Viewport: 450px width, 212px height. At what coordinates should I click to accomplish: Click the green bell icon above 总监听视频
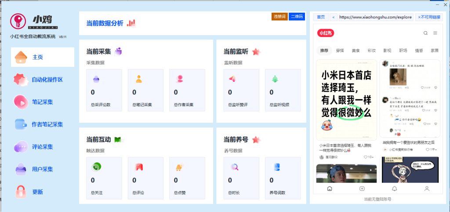coord(275,79)
